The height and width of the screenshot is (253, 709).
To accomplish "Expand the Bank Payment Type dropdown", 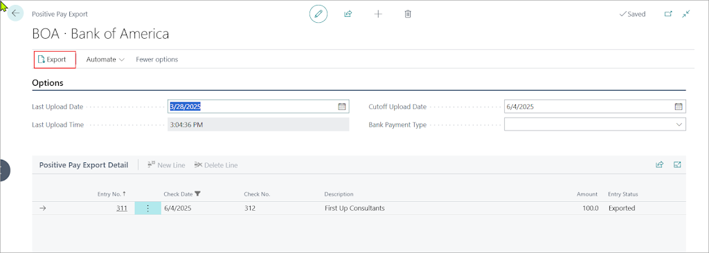I will [679, 124].
